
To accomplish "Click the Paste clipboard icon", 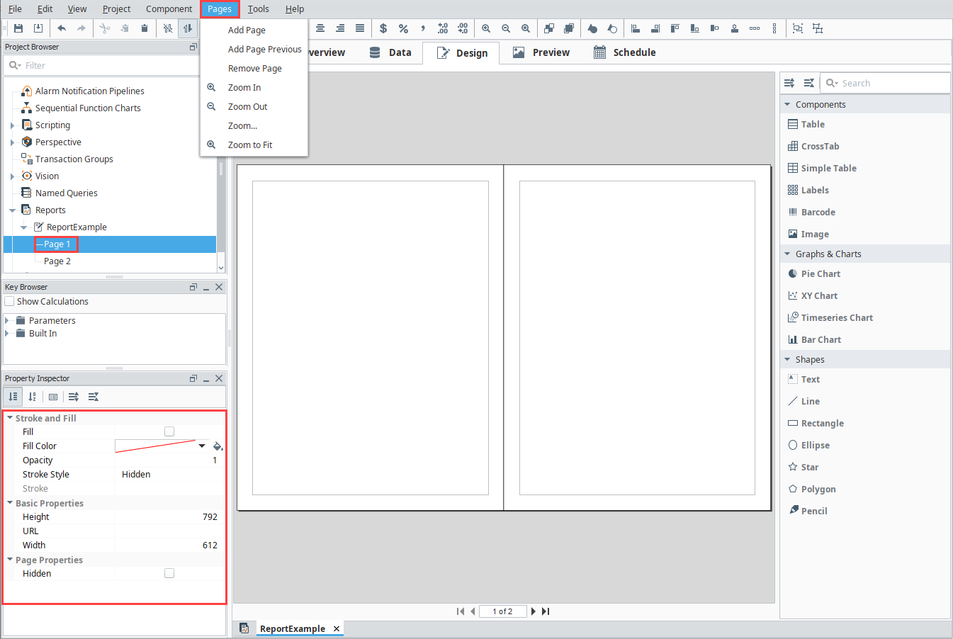I will click(x=145, y=28).
